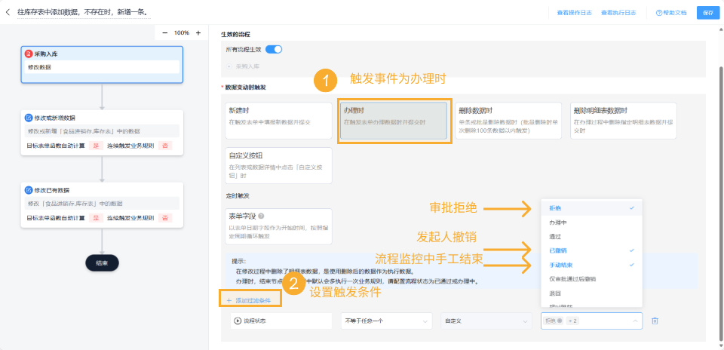Uncheck 已撤销 in the status dropdown list

tap(591, 250)
